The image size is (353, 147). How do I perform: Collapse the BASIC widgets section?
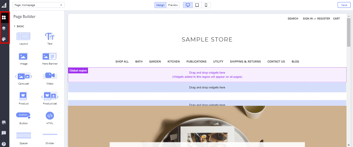coord(19,26)
